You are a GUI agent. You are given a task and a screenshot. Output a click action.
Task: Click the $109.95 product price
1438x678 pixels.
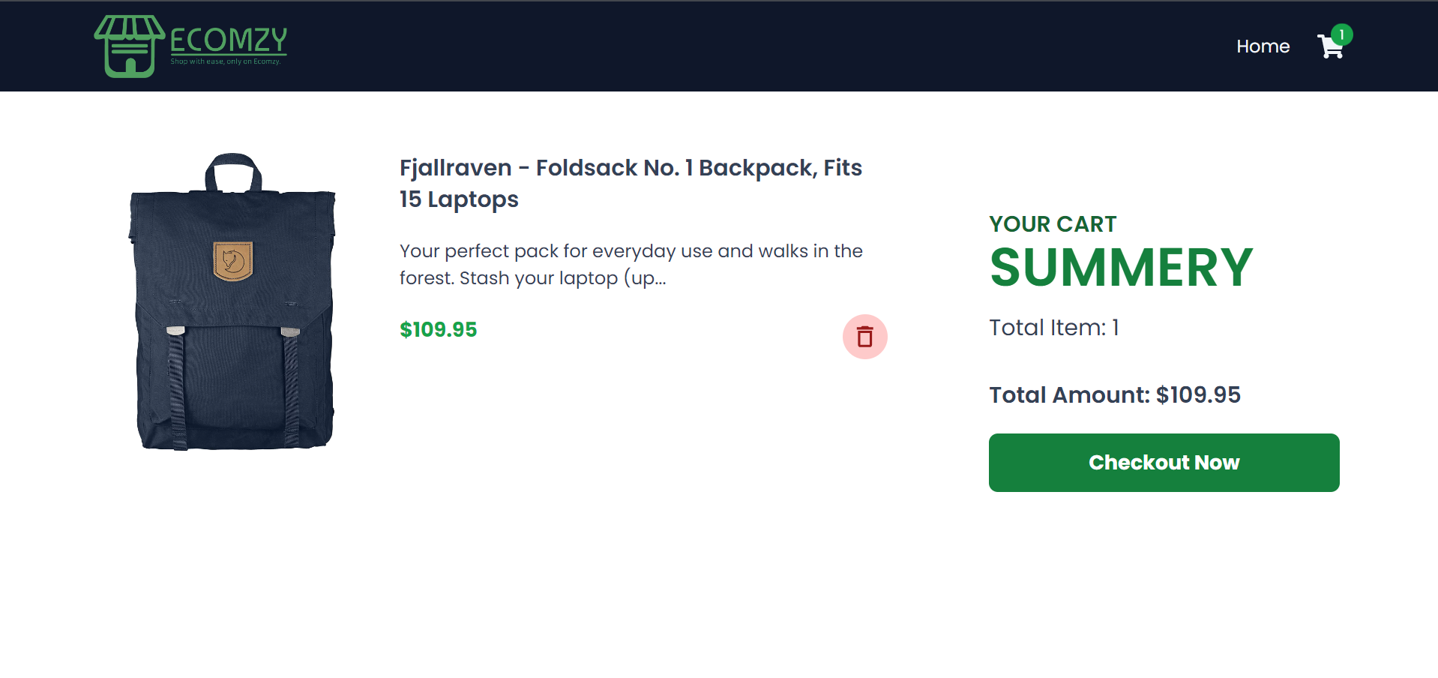coord(438,329)
